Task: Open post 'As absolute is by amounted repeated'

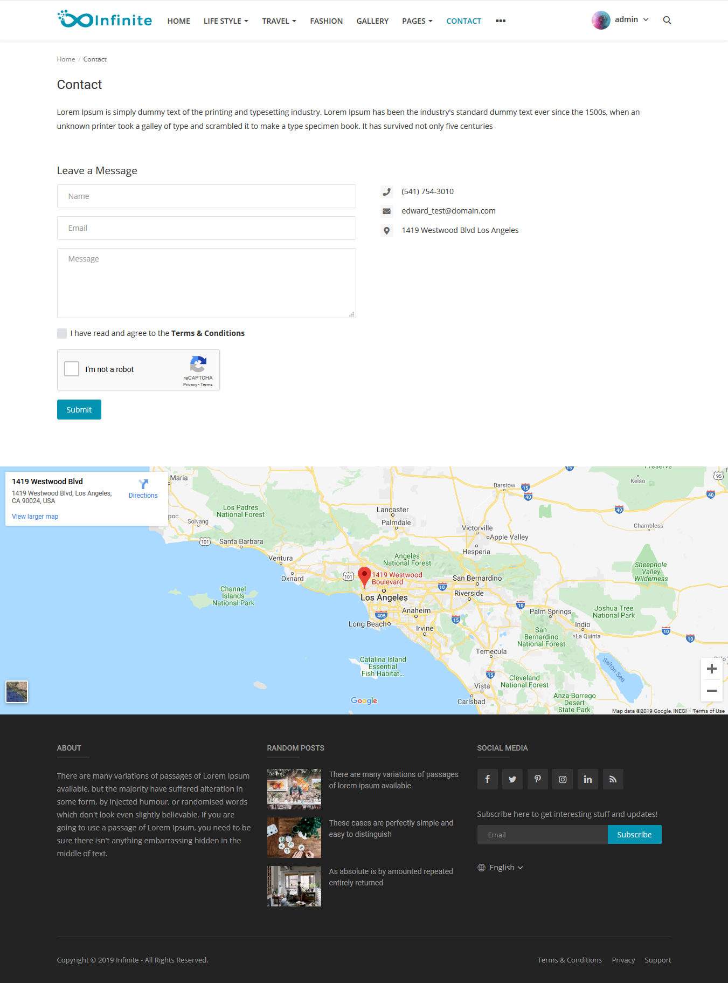Action: pyautogui.click(x=391, y=877)
